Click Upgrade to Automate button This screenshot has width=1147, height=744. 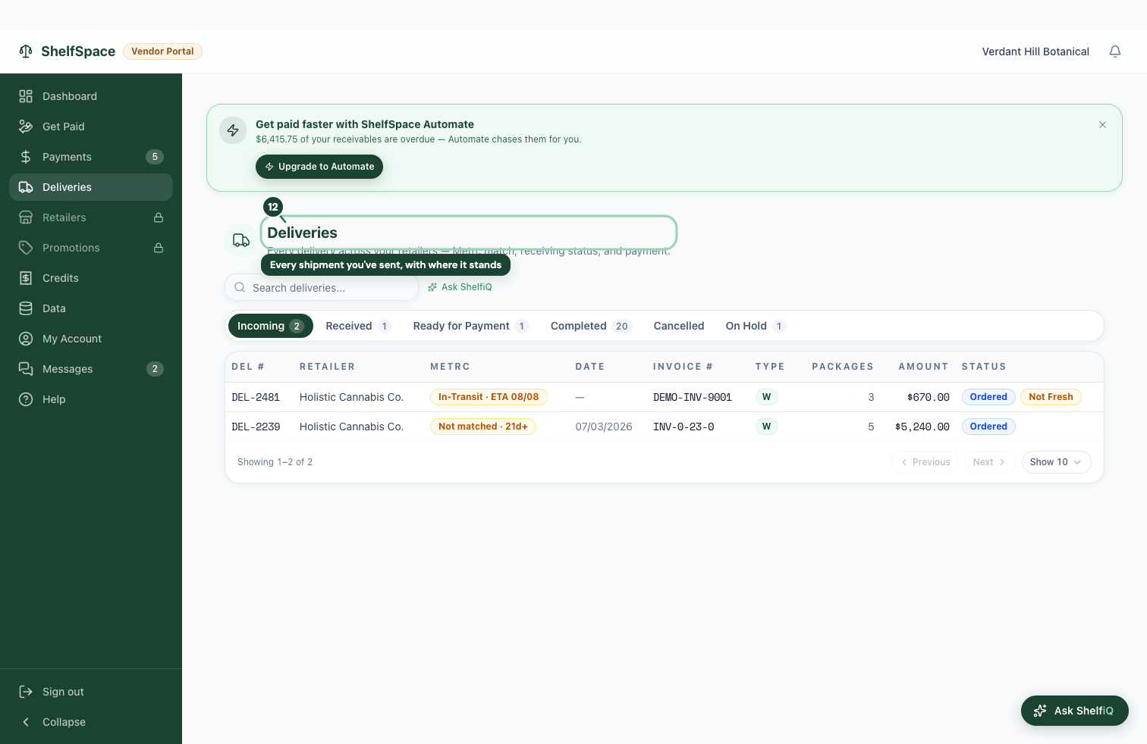319,167
